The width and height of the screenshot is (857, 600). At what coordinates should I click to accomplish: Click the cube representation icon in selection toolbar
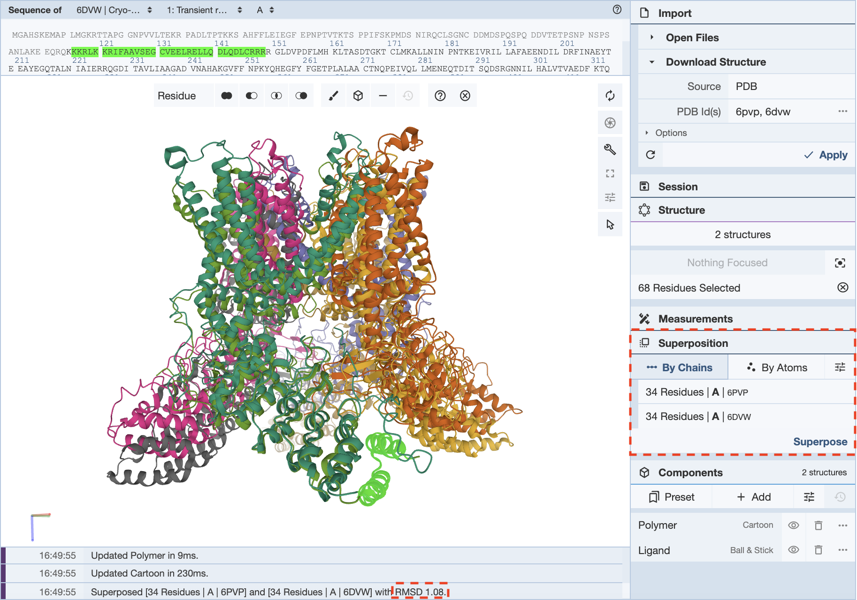tap(358, 96)
